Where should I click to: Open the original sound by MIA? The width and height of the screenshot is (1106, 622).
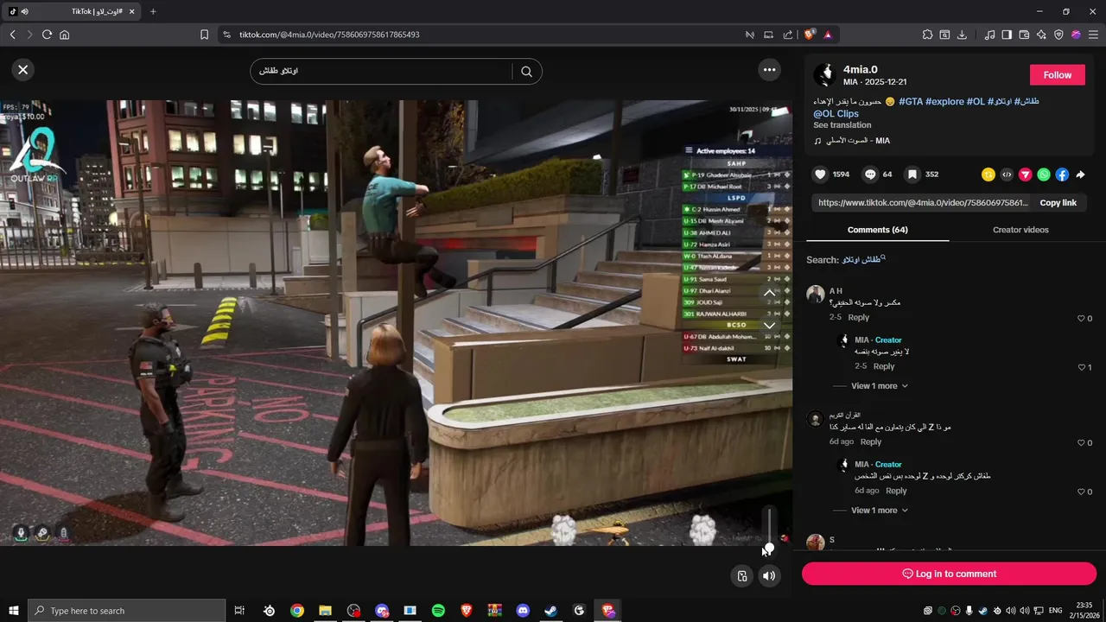pyautogui.click(x=851, y=141)
